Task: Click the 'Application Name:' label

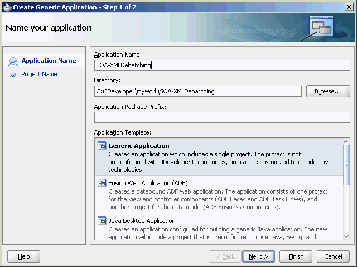Action: click(x=118, y=55)
